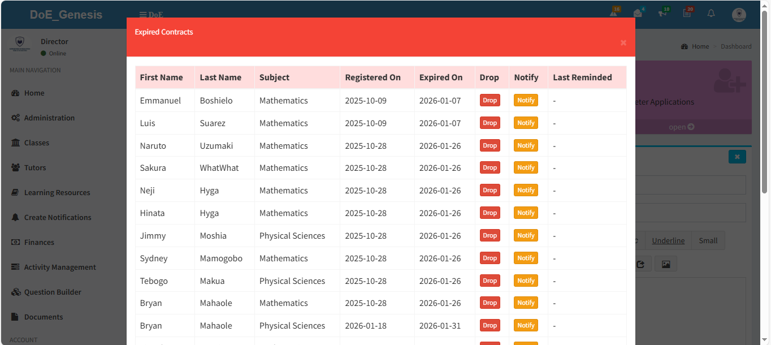Open the envelope messages icon with badge 4
771x345 pixels.
click(638, 13)
